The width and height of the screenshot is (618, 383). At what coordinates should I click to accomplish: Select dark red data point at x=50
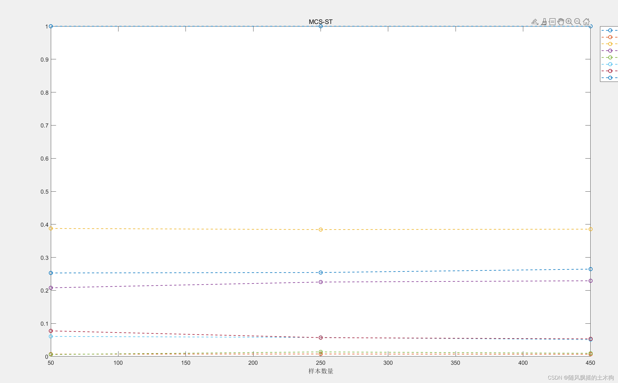point(51,331)
